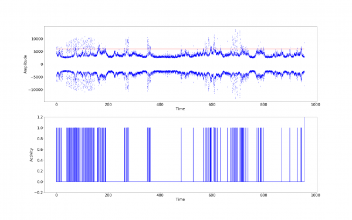
Task: Click the 10000 tick on the Amplitude axis
Action: (37, 39)
